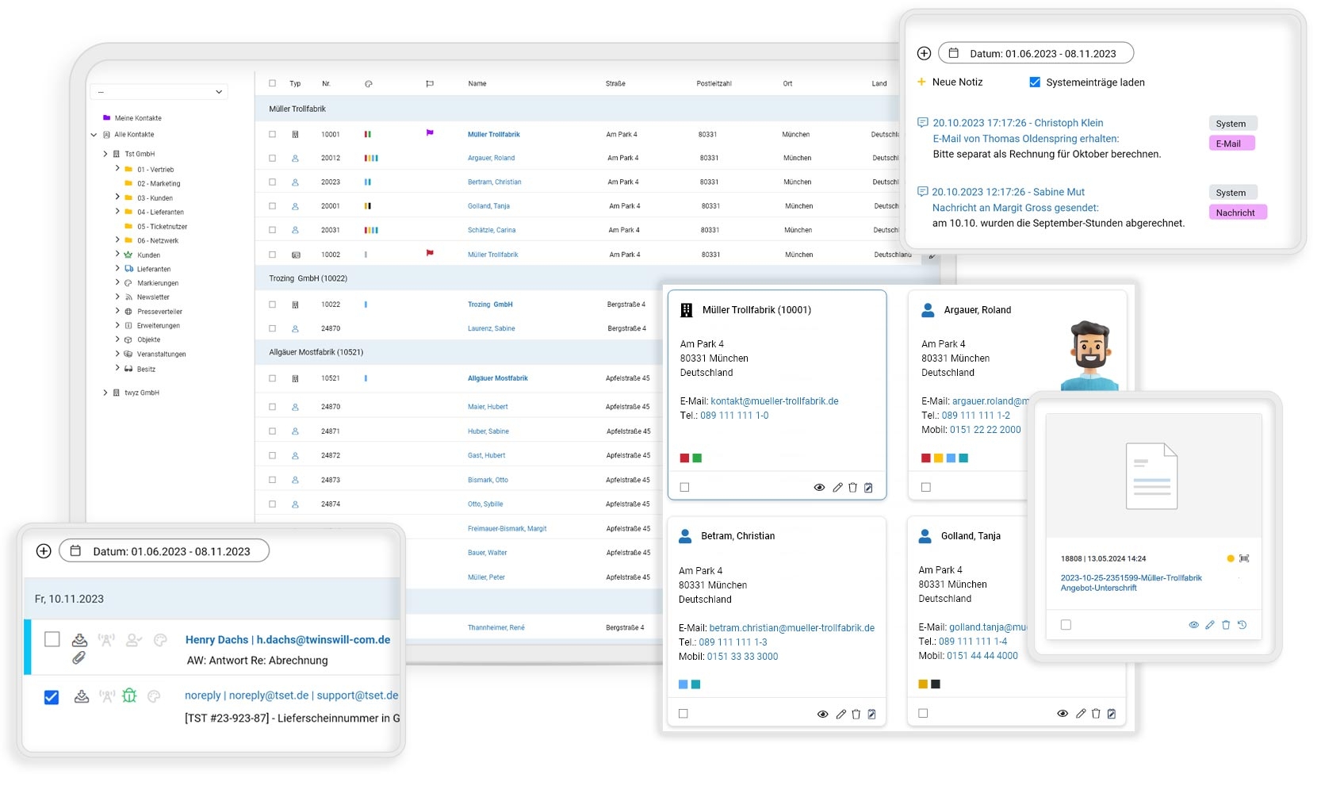The image size is (1321, 801).
Task: Expand the 04 - Lieferanten folder
Action: point(117,212)
